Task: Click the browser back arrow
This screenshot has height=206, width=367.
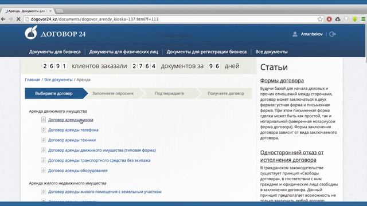Action: coord(3,19)
